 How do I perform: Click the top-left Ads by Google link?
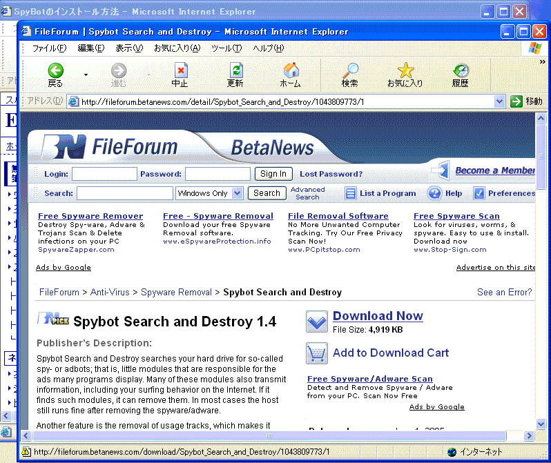[x=64, y=267]
